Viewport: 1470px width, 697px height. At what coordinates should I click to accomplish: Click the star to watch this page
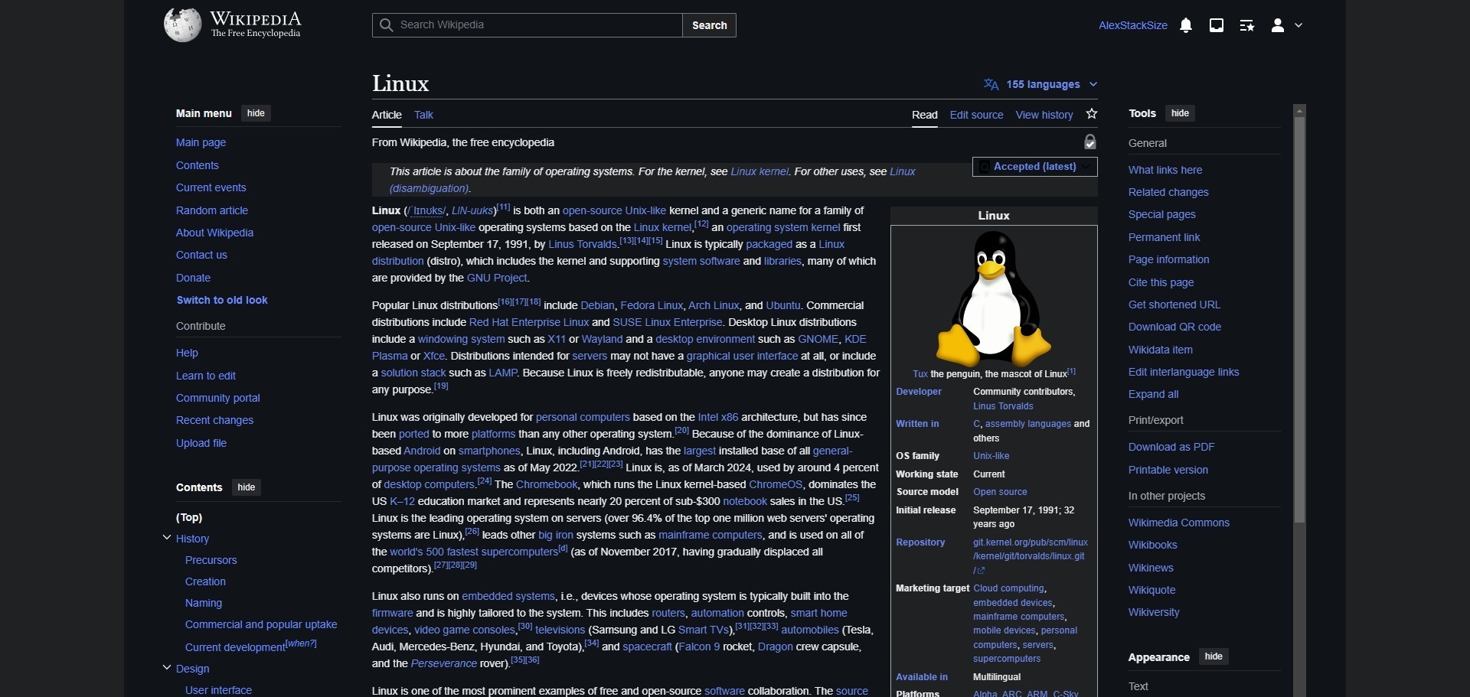click(1092, 114)
